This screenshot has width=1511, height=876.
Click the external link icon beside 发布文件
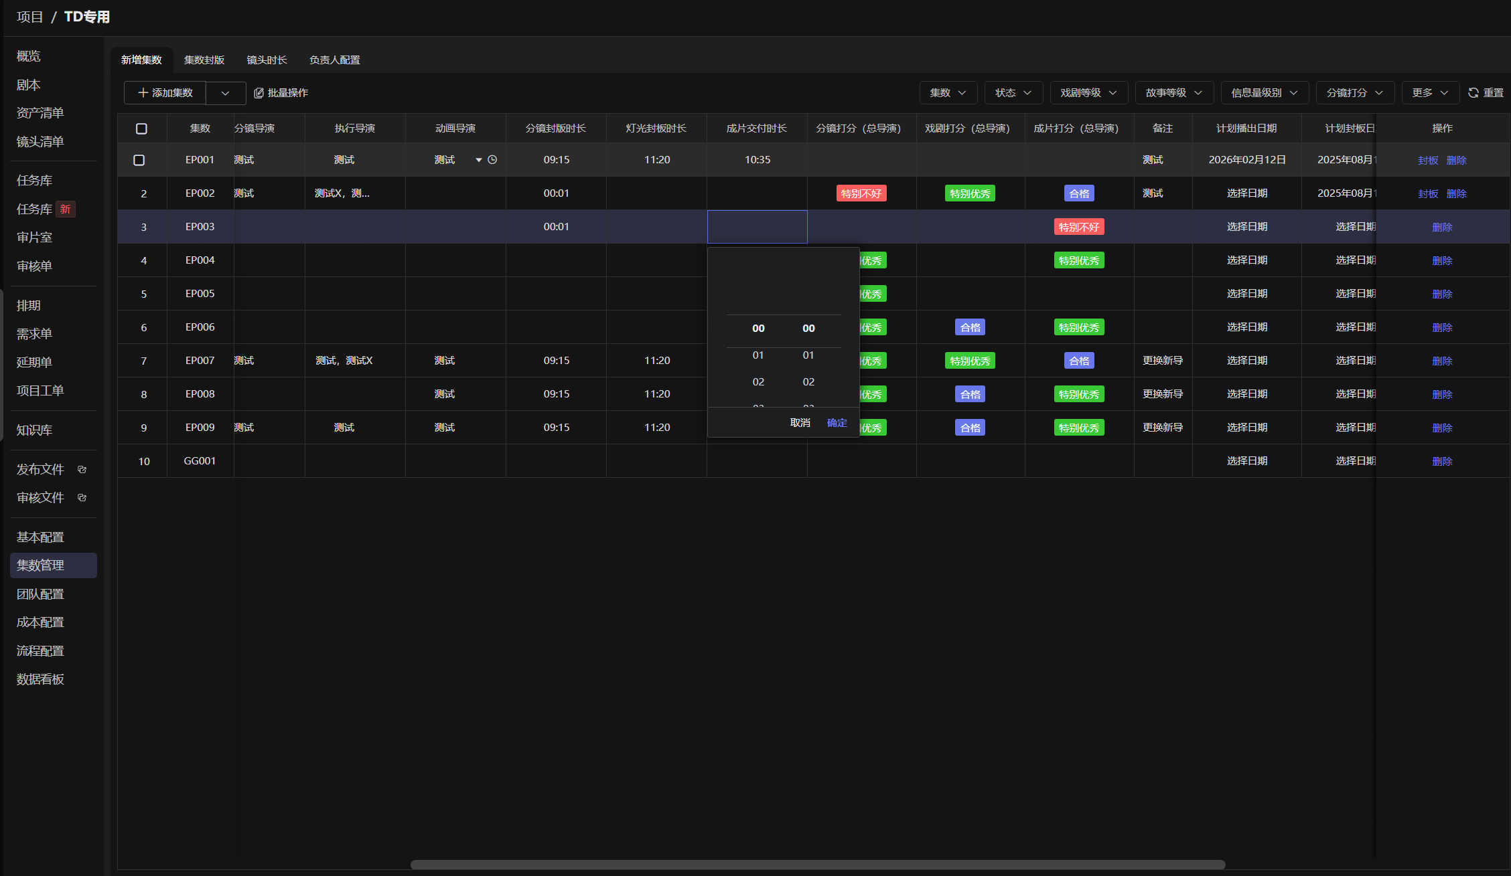tap(82, 470)
